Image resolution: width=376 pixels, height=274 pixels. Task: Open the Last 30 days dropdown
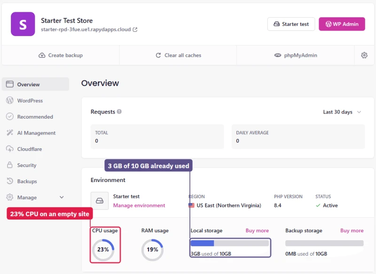342,112
